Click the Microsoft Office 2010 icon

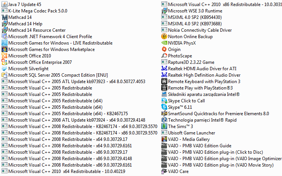tap(4, 56)
